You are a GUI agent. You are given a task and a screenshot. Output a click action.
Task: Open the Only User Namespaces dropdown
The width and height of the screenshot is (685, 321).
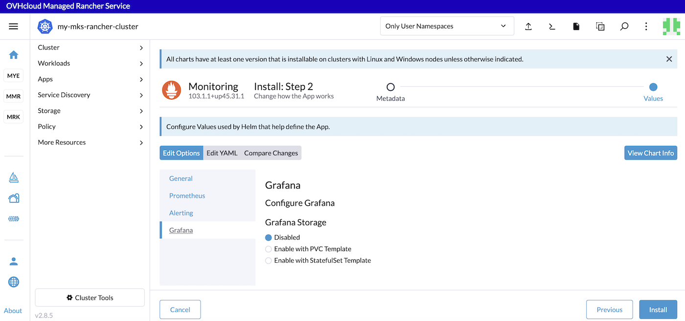[447, 26]
